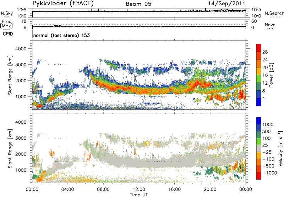Click the 'Velocity [m s⁻¹]' colorbar title

coord(280,148)
